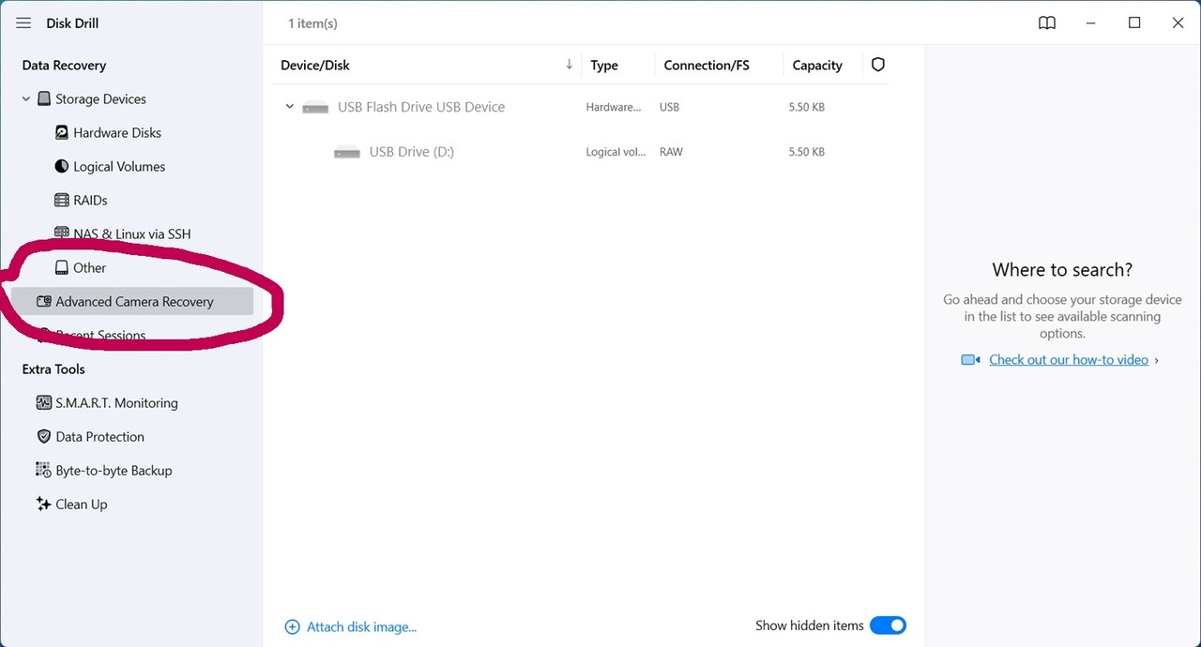This screenshot has width=1201, height=647.
Task: Click the shield protection column header icon
Action: pos(878,65)
